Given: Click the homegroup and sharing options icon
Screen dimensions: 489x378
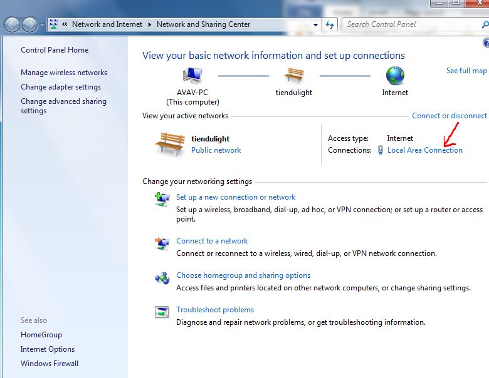Looking at the screenshot, I should coord(162,278).
